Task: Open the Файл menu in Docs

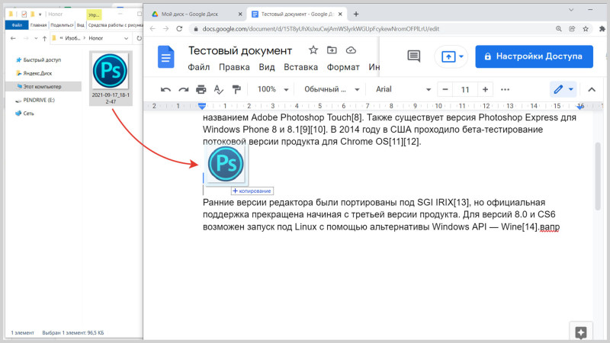Action: tap(199, 67)
